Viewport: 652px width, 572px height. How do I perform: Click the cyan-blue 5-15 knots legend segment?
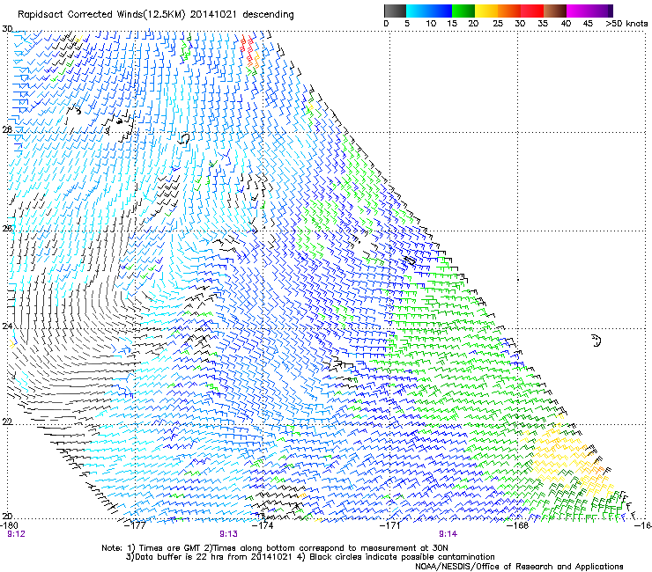(x=429, y=11)
